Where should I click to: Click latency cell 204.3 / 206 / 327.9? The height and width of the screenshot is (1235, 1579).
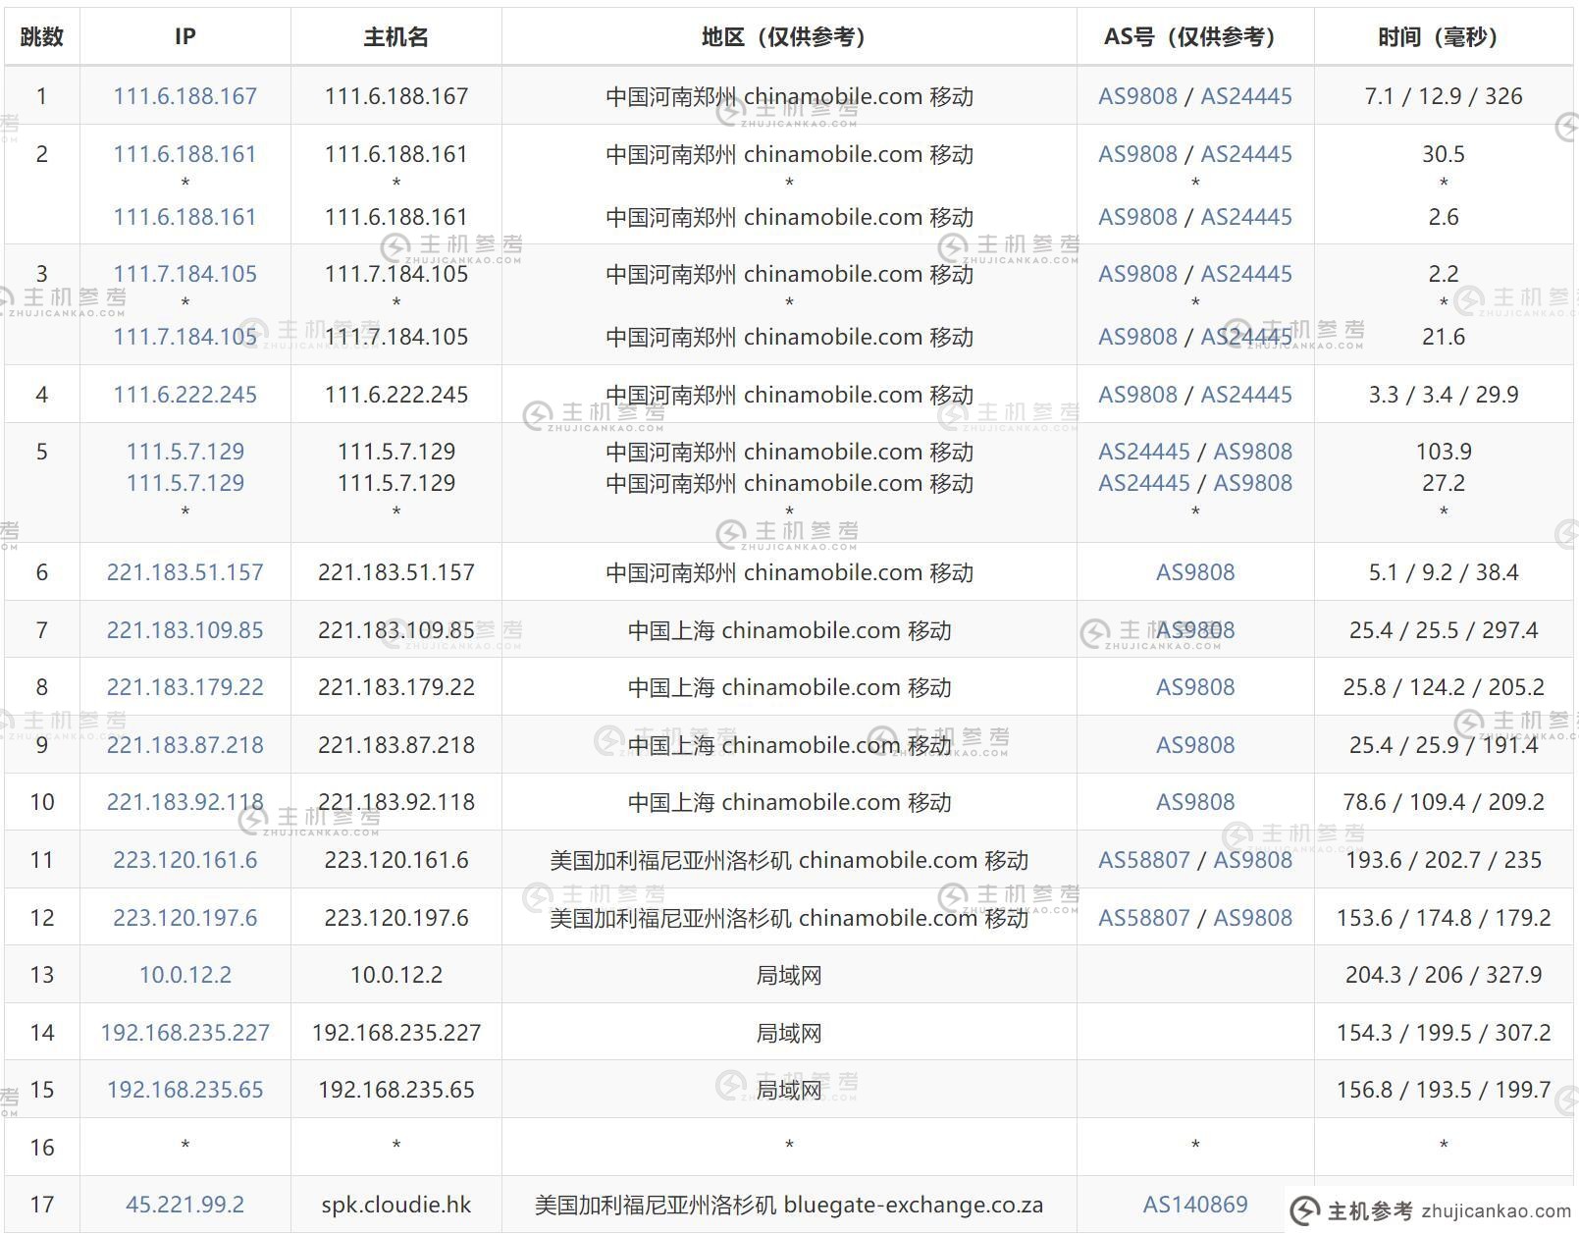tap(1444, 975)
